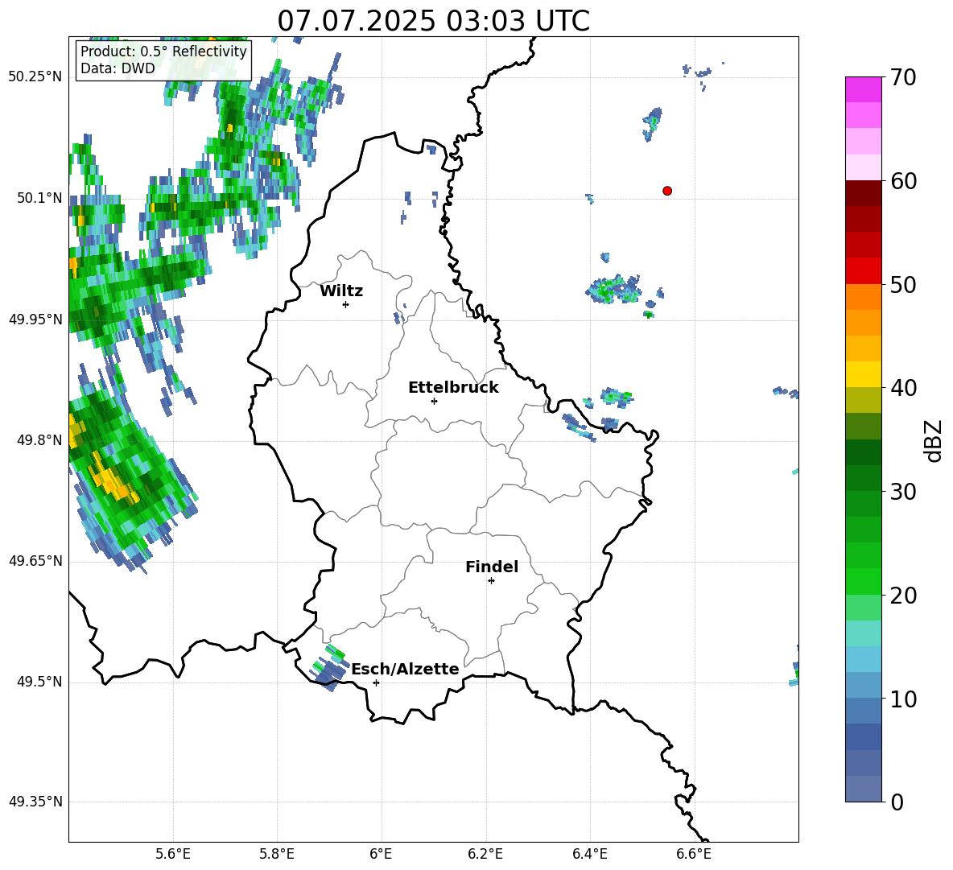
Task: Click the yellow colorbar segment at 40
Action: [x=863, y=374]
